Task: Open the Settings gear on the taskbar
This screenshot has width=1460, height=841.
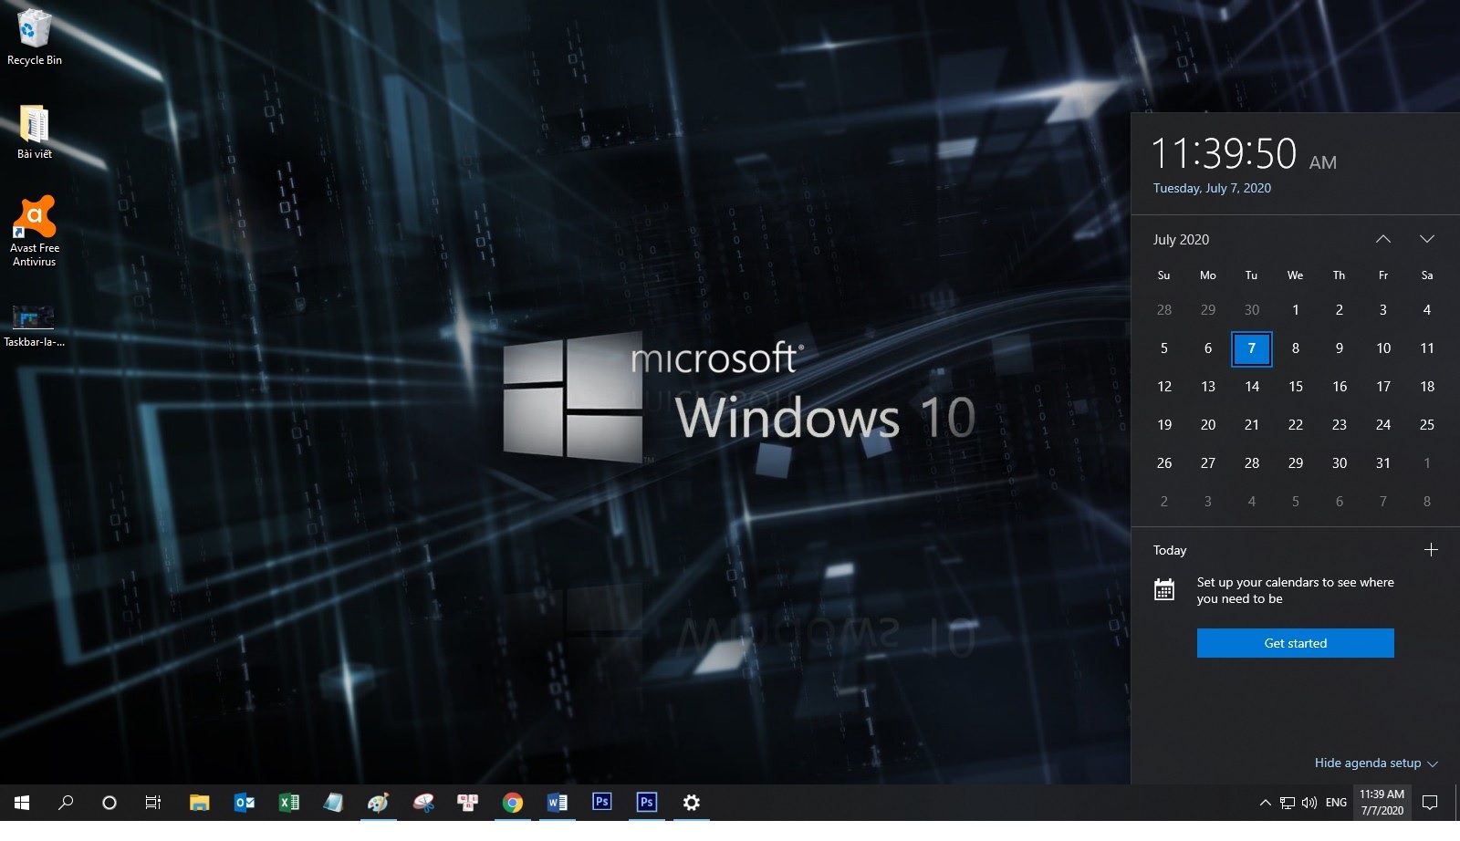Action: [x=692, y=803]
